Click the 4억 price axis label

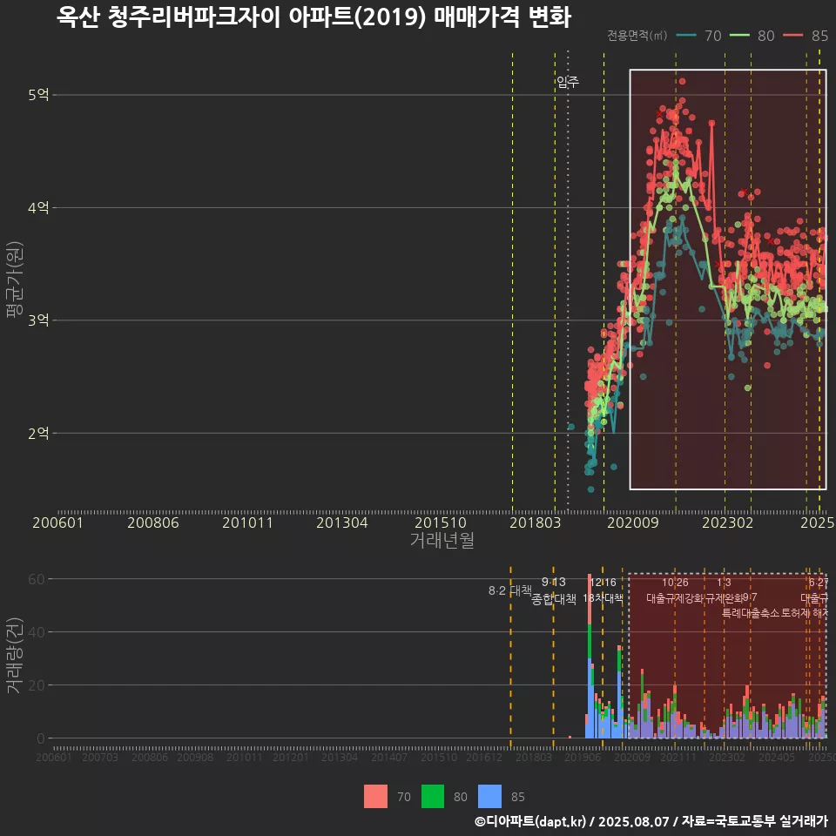tap(38, 207)
